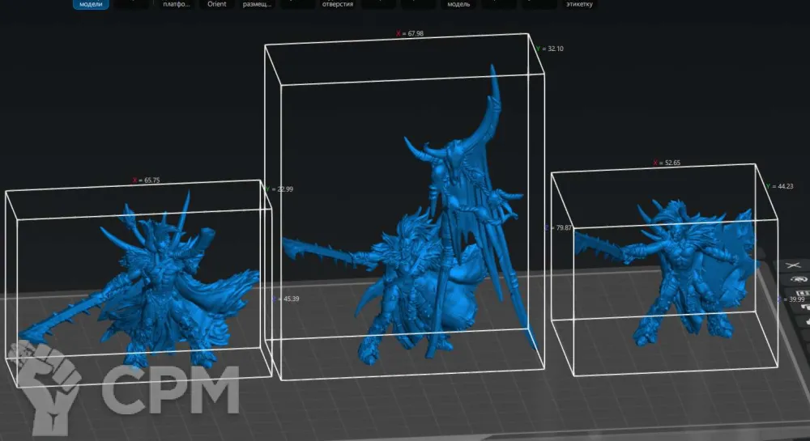The width and height of the screenshot is (810, 441).
Task: Click the 'Z = 39.99' dimension label
Action: pos(791,299)
